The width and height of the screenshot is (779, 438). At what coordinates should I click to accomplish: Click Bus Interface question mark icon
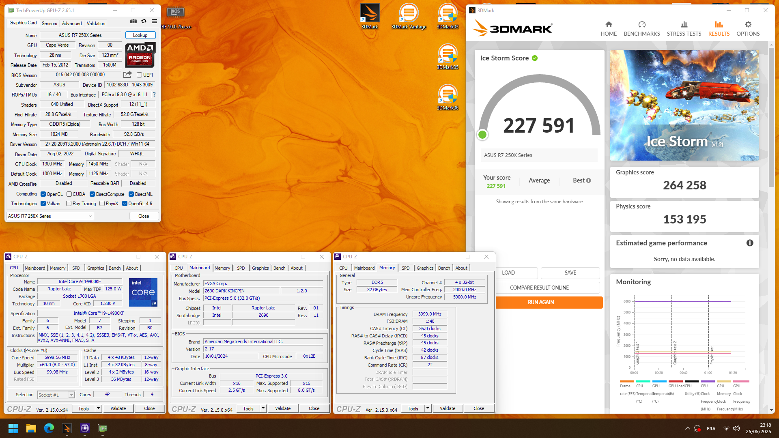click(154, 94)
